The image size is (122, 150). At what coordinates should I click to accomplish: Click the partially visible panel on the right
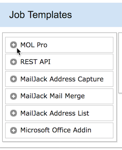(x=120, y=63)
